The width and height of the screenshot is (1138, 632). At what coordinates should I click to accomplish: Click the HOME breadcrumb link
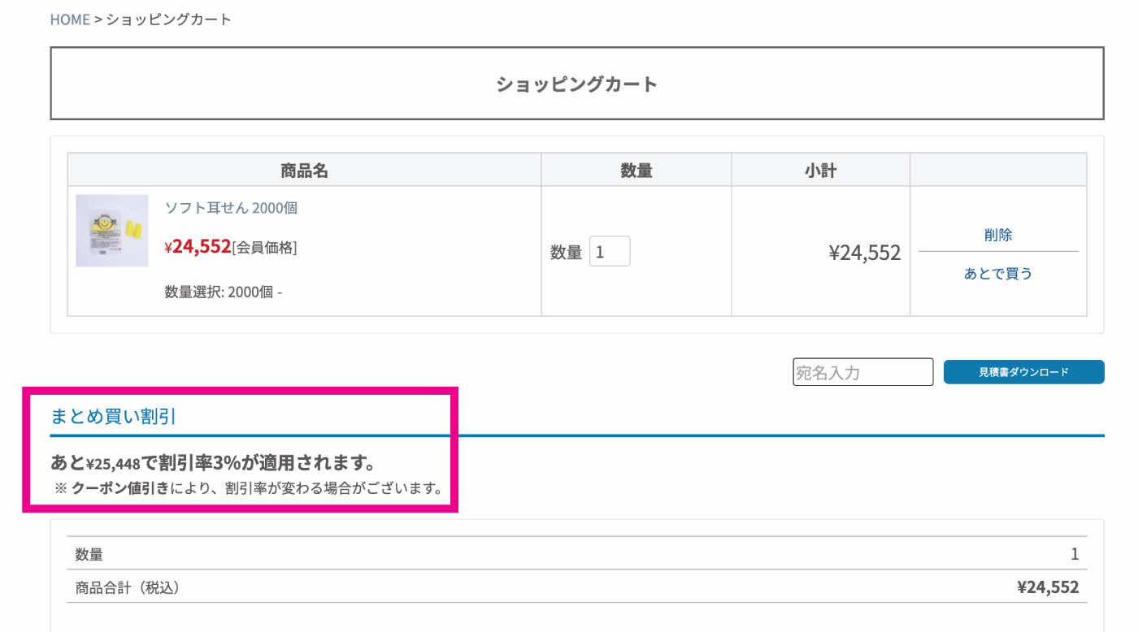pyautogui.click(x=70, y=19)
